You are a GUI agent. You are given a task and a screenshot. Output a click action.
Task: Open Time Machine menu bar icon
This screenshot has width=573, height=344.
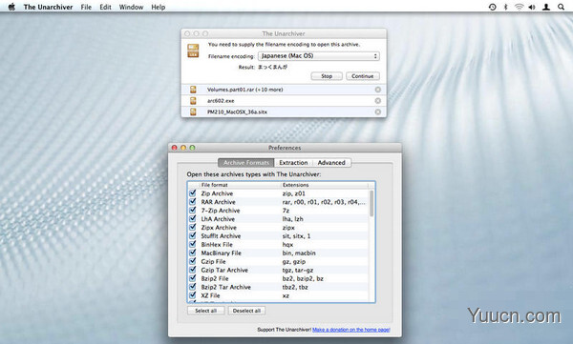[x=492, y=7]
